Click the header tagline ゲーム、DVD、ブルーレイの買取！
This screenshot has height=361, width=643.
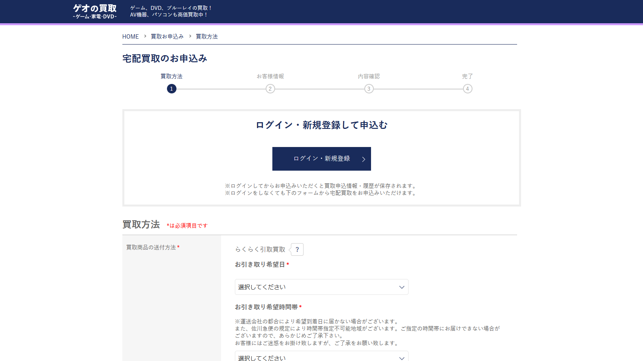[171, 8]
